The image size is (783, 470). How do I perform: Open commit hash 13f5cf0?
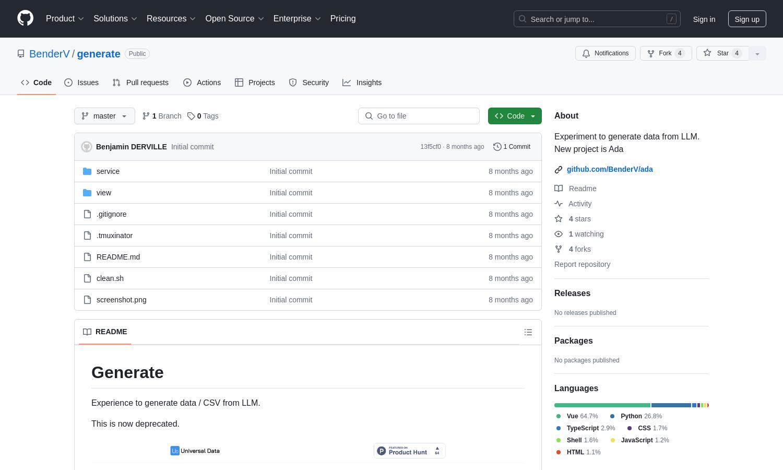click(x=431, y=147)
